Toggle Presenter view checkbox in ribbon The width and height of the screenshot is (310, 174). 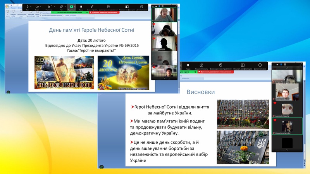tap(64, 15)
